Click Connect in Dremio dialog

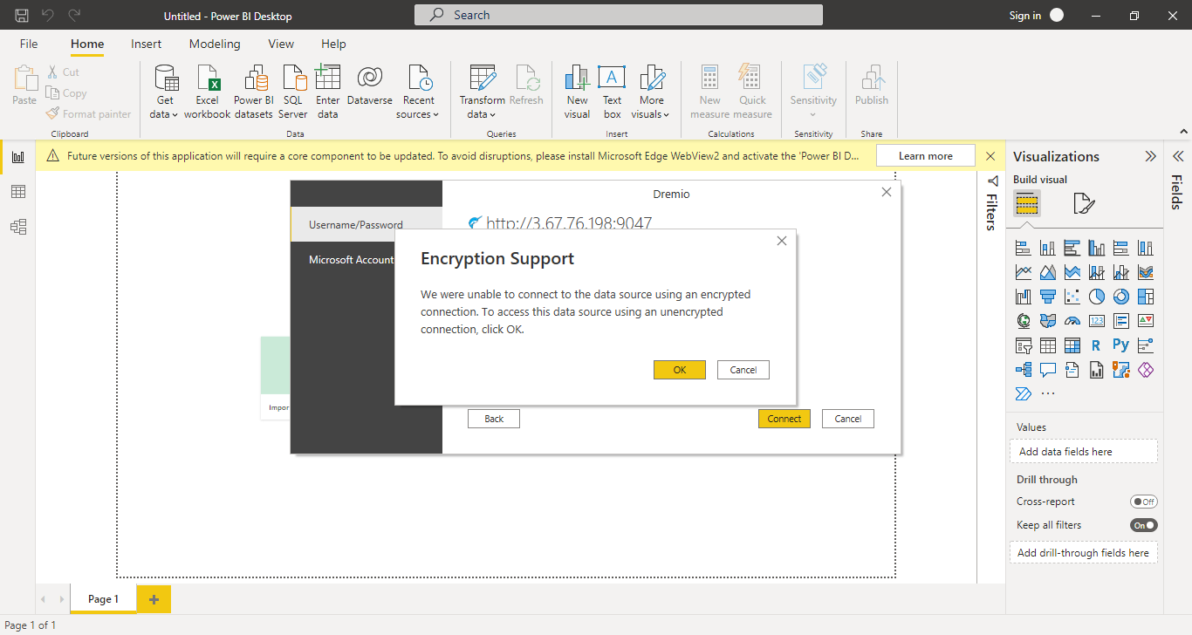(x=784, y=419)
